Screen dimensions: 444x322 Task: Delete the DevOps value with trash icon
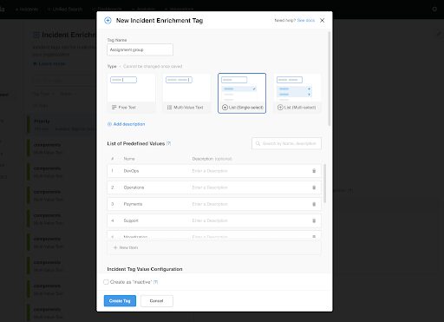pos(314,171)
